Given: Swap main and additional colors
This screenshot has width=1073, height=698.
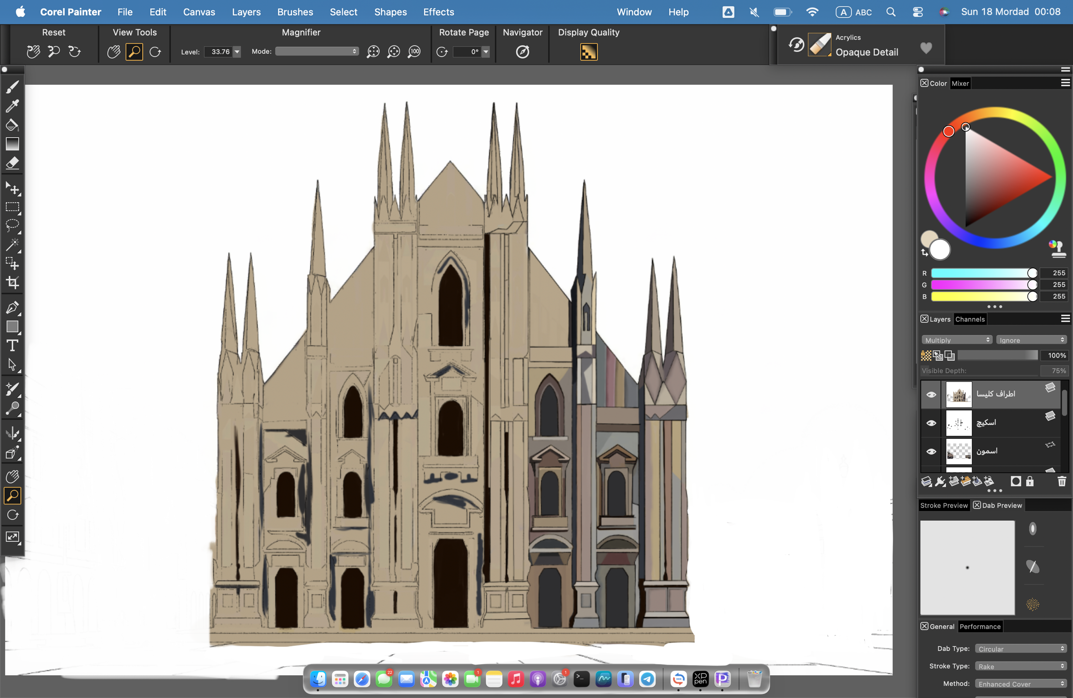Looking at the screenshot, I should [x=924, y=253].
